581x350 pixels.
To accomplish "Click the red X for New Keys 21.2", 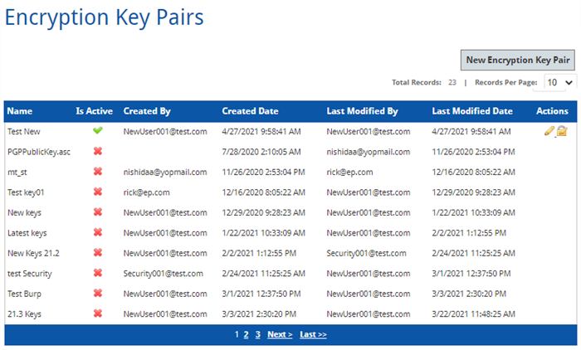I will tap(98, 253).
